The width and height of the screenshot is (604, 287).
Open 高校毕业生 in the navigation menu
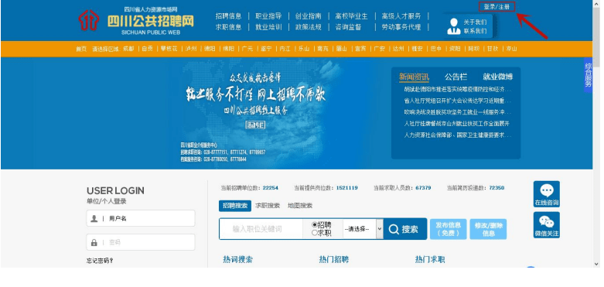coord(351,16)
